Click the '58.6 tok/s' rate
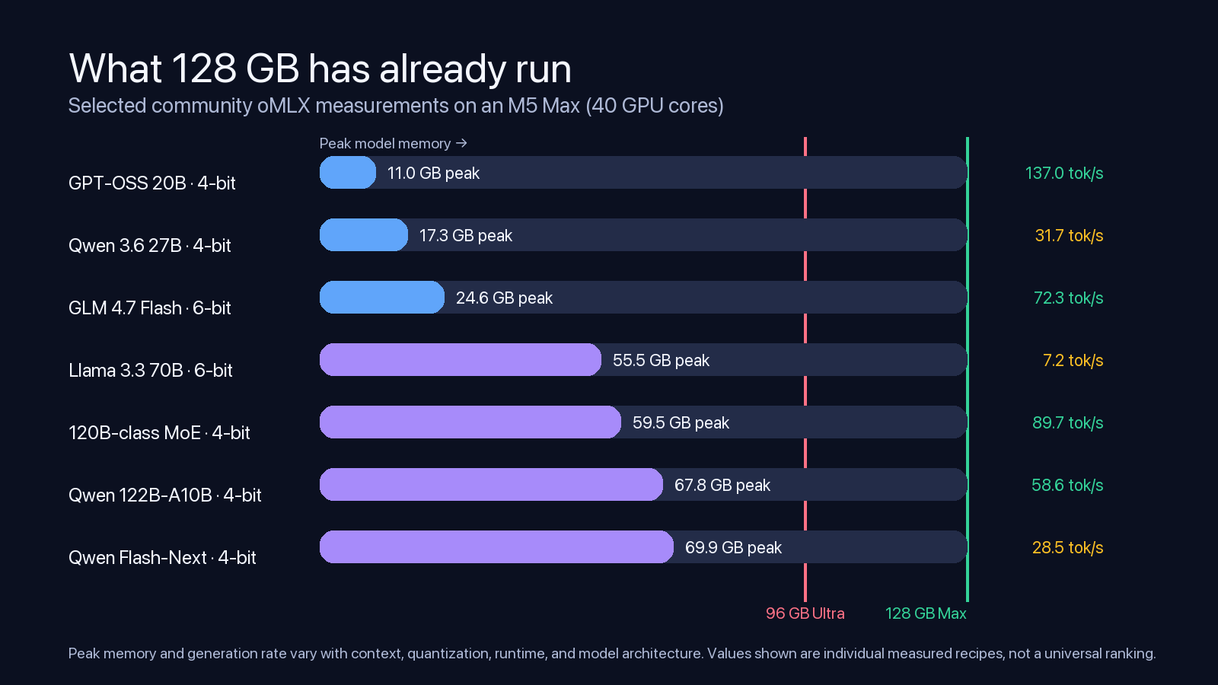 click(x=1067, y=486)
